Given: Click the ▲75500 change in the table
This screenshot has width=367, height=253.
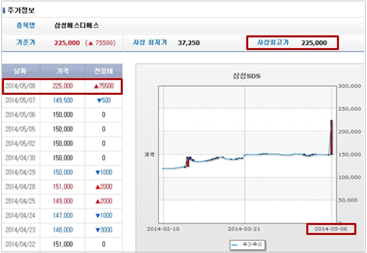Looking at the screenshot, I should pos(103,86).
